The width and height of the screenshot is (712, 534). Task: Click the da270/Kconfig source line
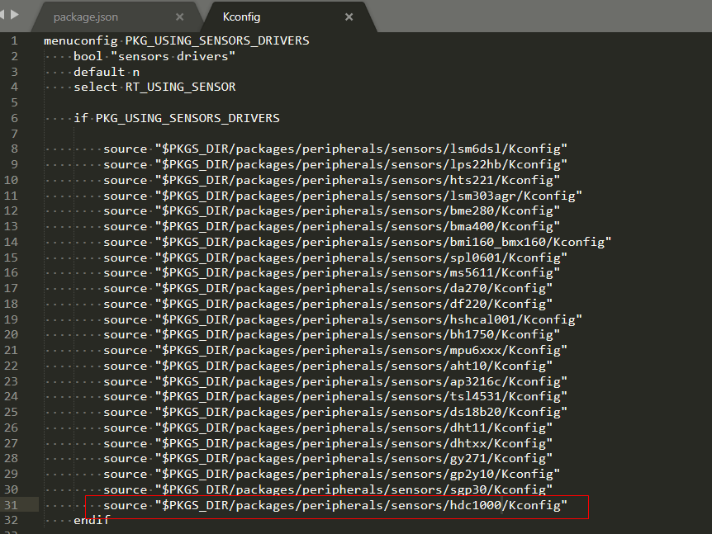point(328,288)
